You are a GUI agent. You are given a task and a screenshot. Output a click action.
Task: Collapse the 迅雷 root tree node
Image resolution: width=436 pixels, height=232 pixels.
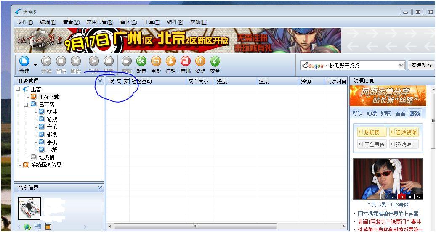pos(18,89)
